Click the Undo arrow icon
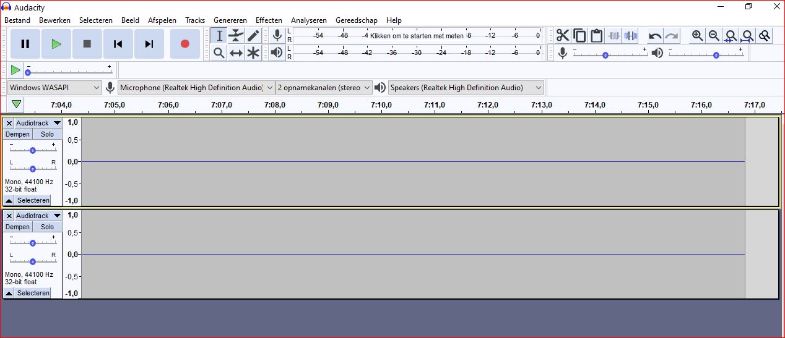The width and height of the screenshot is (785, 338). pyautogui.click(x=655, y=36)
